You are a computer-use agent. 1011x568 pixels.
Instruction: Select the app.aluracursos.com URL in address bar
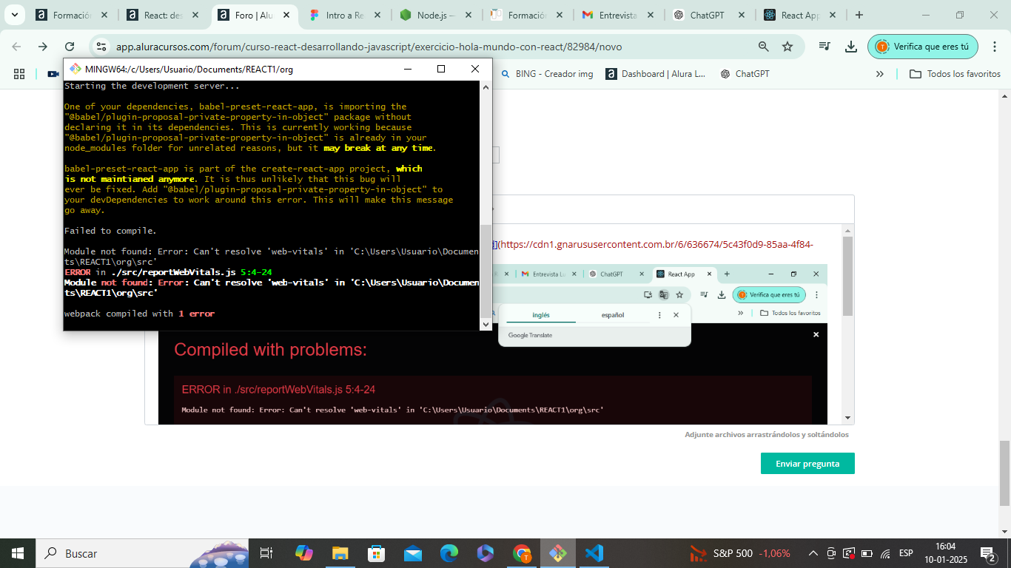click(369, 47)
